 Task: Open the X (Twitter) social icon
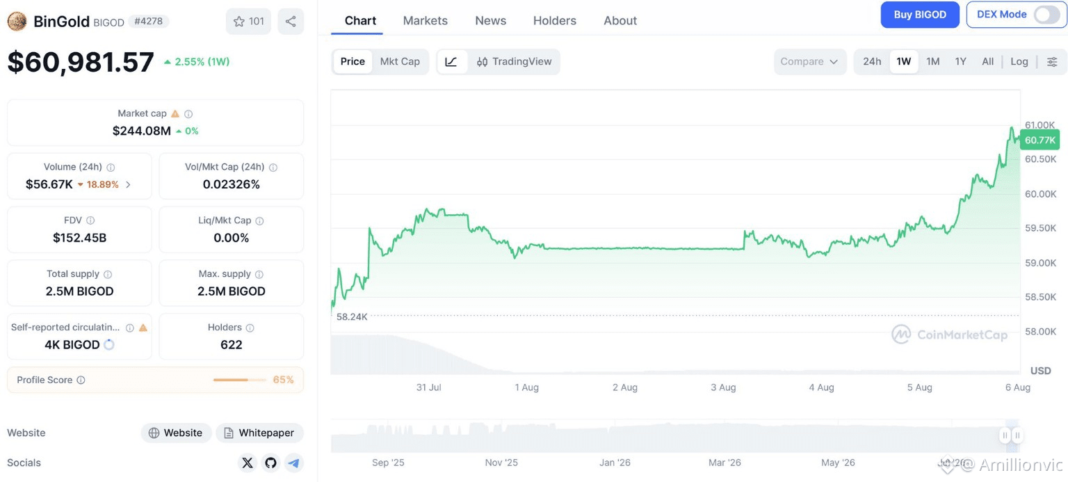pyautogui.click(x=248, y=463)
